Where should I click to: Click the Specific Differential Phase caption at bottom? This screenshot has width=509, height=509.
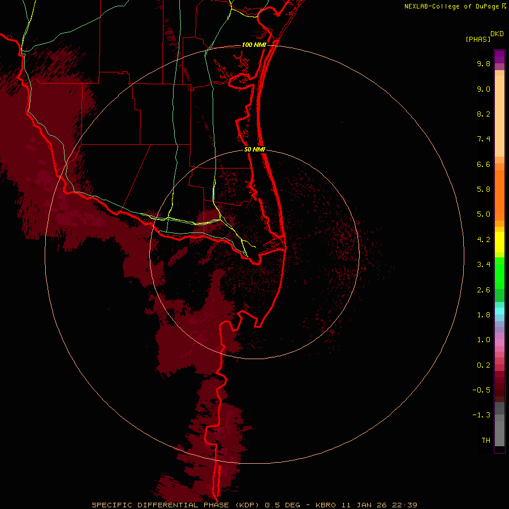coord(254,505)
